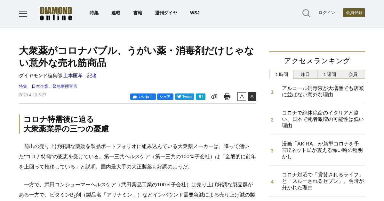Click the date 2020.4.13 5:27
This screenshot has width=384, height=201.
pos(33,95)
